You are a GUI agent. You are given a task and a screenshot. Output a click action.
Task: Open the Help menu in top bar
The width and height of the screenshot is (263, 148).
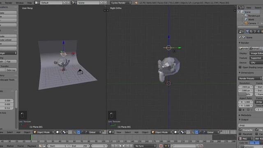point(29,3)
